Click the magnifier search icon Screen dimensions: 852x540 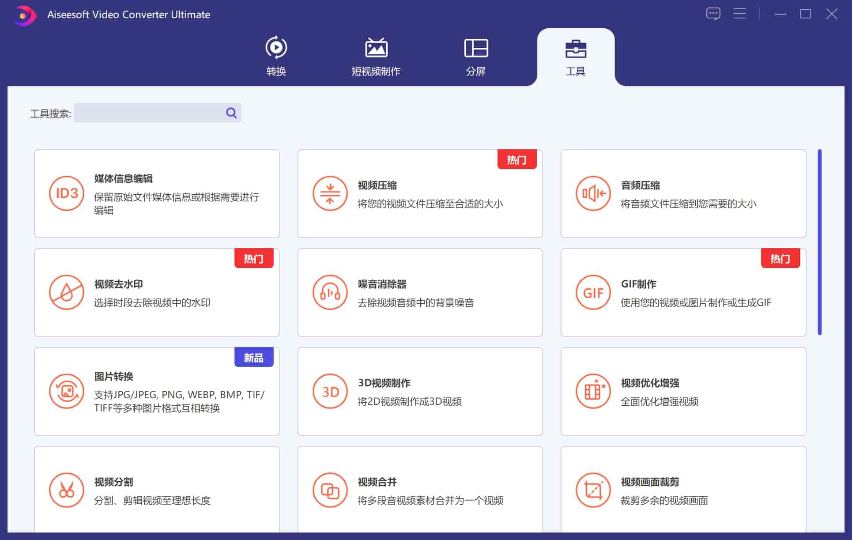231,113
